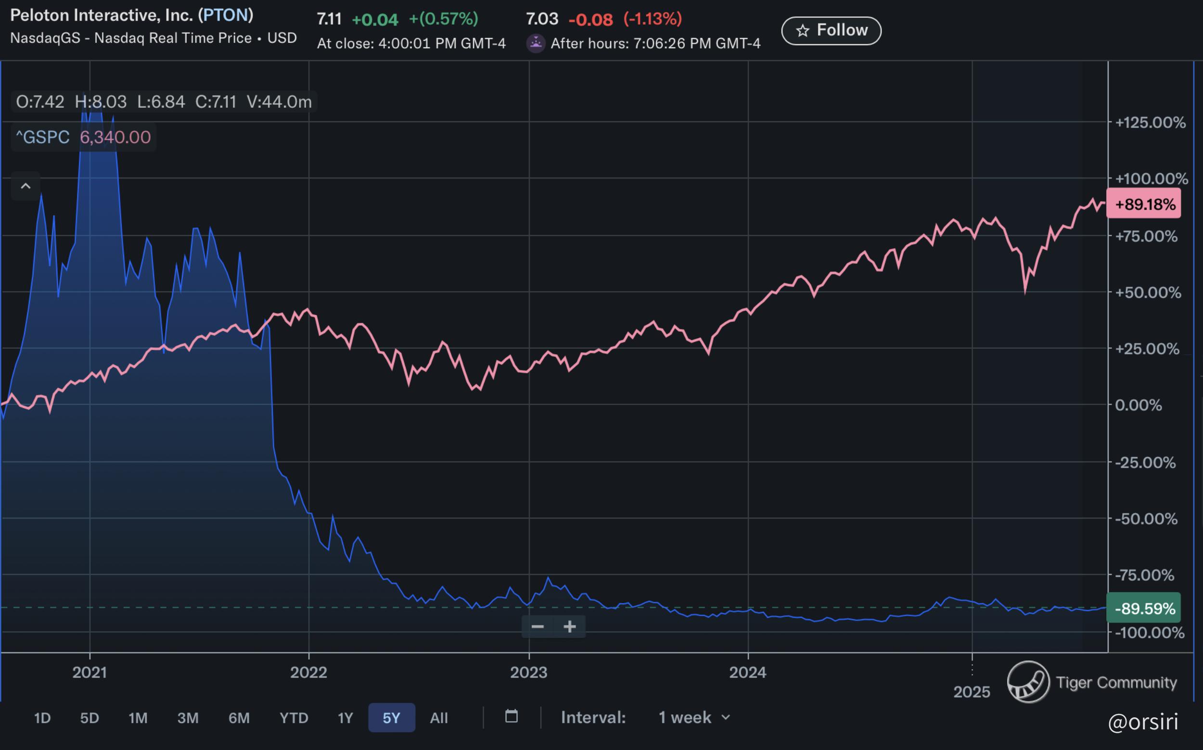Select the 5D time range
This screenshot has height=750, width=1203.
[90, 718]
